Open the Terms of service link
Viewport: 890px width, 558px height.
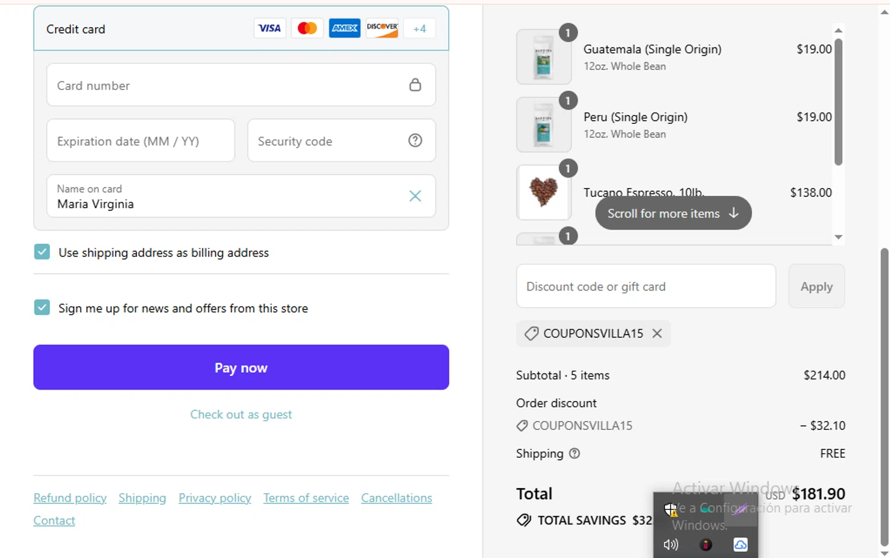[306, 498]
